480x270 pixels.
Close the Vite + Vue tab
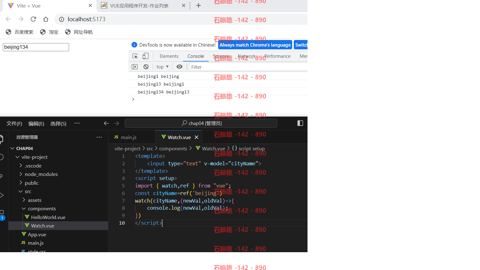point(90,6)
